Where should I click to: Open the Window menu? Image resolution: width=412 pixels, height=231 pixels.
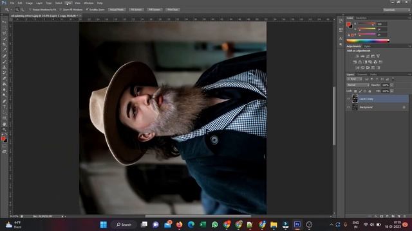89,3
